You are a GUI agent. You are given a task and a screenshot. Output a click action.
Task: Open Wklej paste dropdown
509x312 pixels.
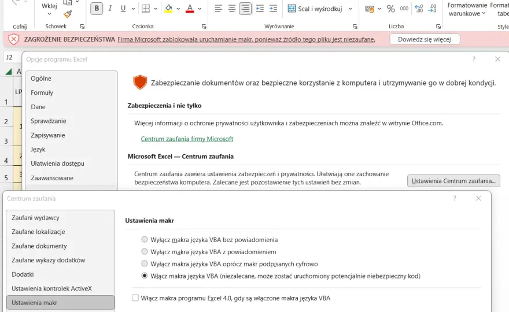(x=49, y=14)
